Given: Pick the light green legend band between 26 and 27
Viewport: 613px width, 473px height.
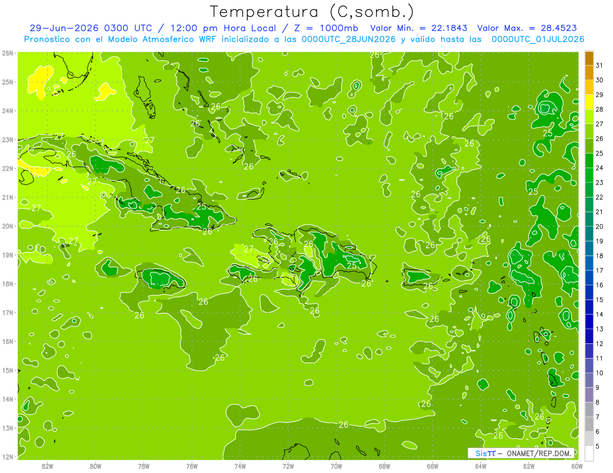Looking at the screenshot, I should click(x=589, y=131).
